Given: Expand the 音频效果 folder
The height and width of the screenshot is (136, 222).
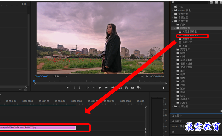Looking at the screenshot, I should coord(172,14).
